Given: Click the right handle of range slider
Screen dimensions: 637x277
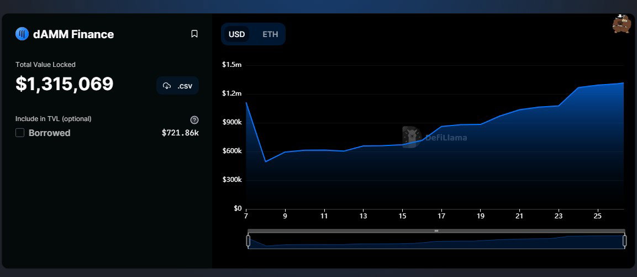Looking at the screenshot, I should click(x=624, y=241).
